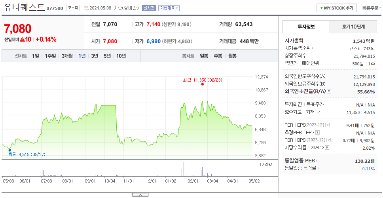Image resolution: width=383 pixels, height=198 pixels.
Task: Click help icon beside 외국인소진율(B/A)
Action: [329, 91]
